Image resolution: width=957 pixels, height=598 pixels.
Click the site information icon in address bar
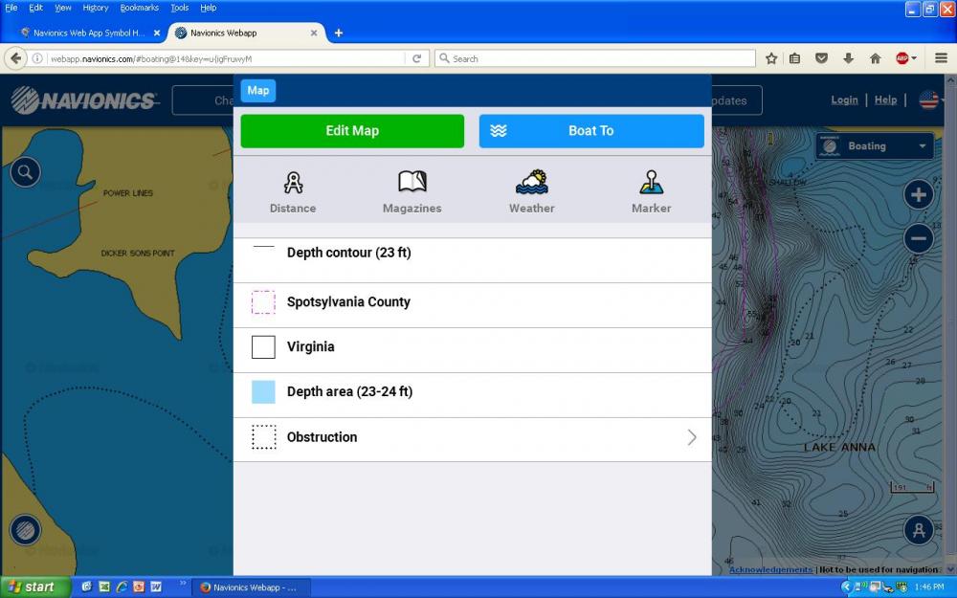[37, 58]
